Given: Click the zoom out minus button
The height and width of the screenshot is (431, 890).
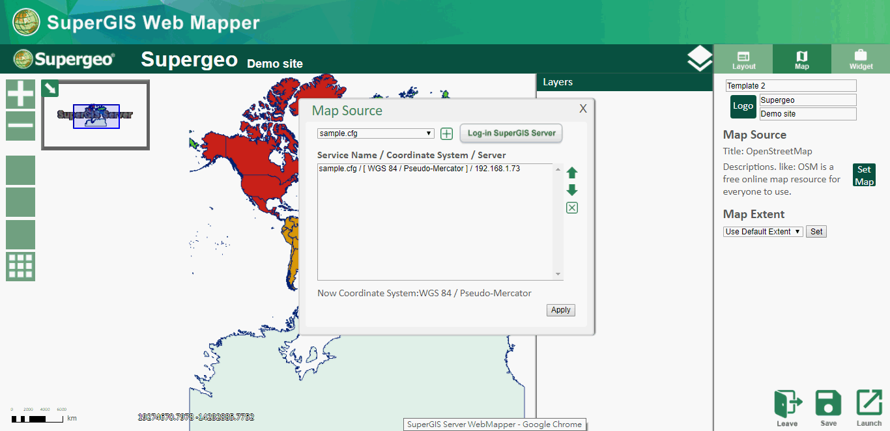Looking at the screenshot, I should click(x=21, y=126).
